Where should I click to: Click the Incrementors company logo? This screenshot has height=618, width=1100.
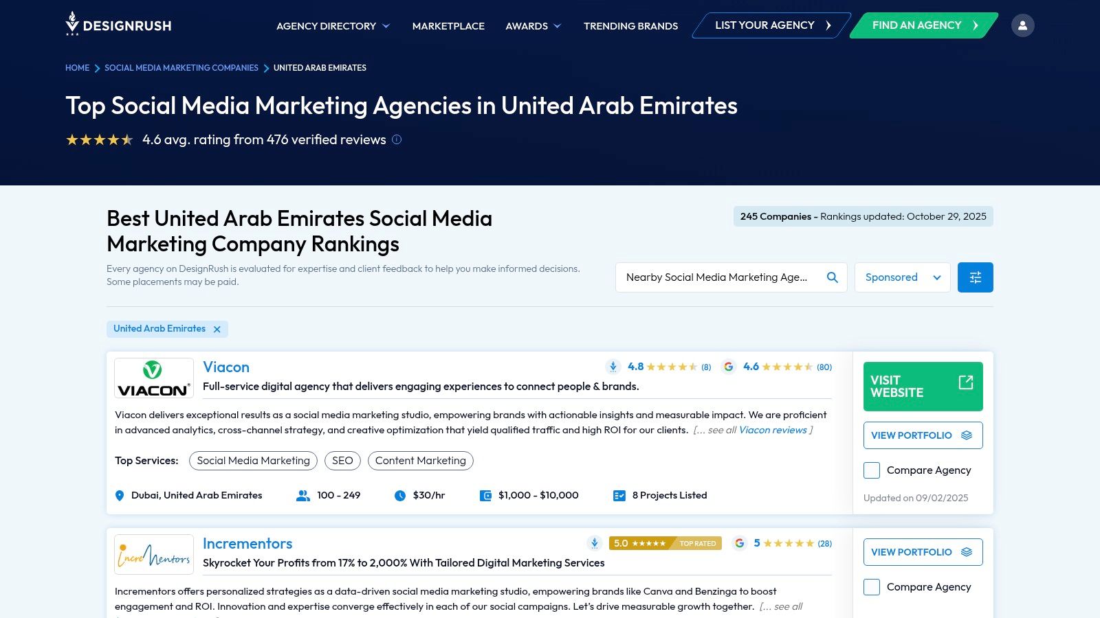click(154, 554)
